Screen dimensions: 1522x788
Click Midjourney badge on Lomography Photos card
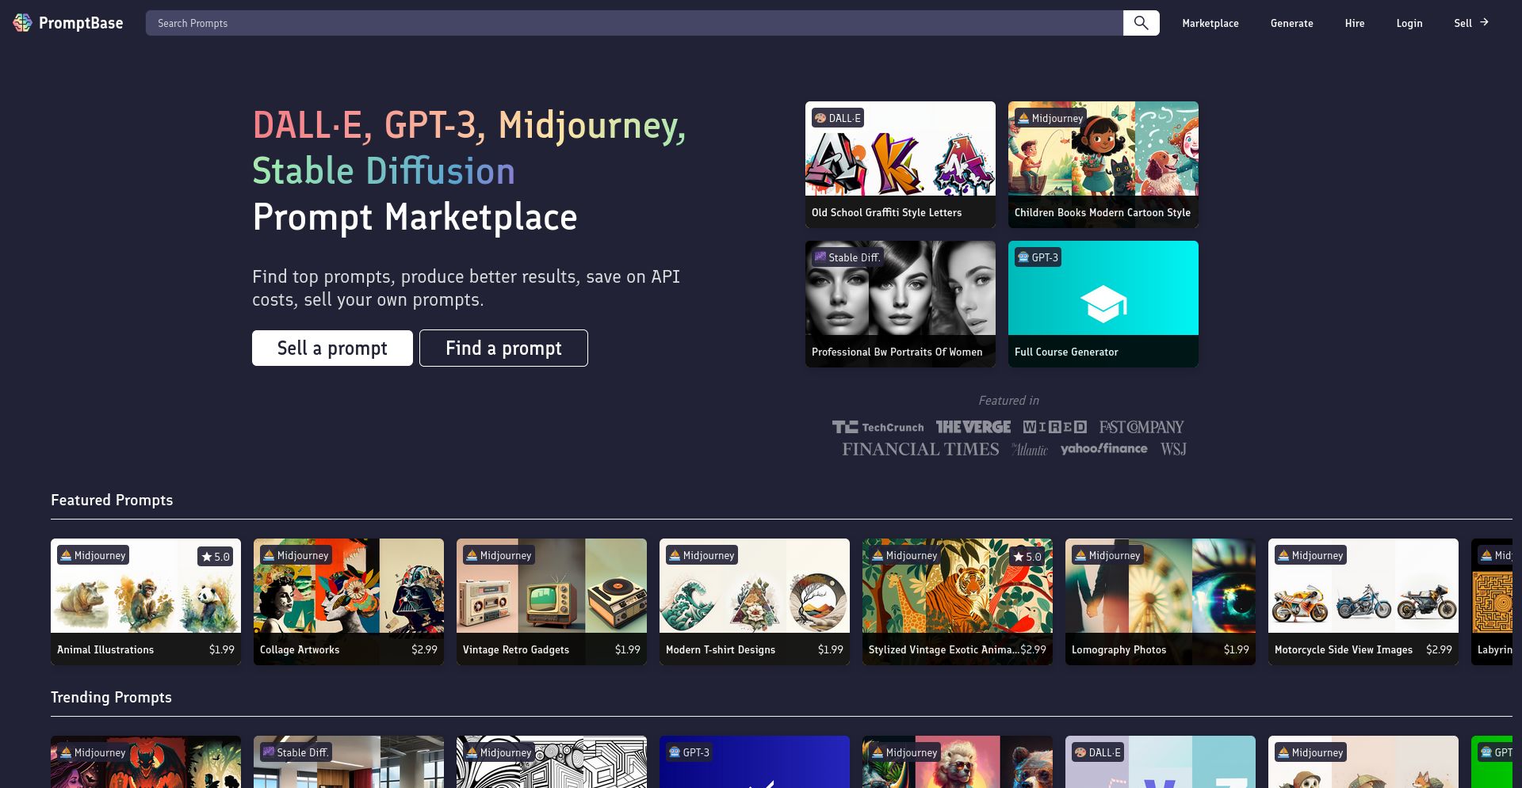point(1107,555)
